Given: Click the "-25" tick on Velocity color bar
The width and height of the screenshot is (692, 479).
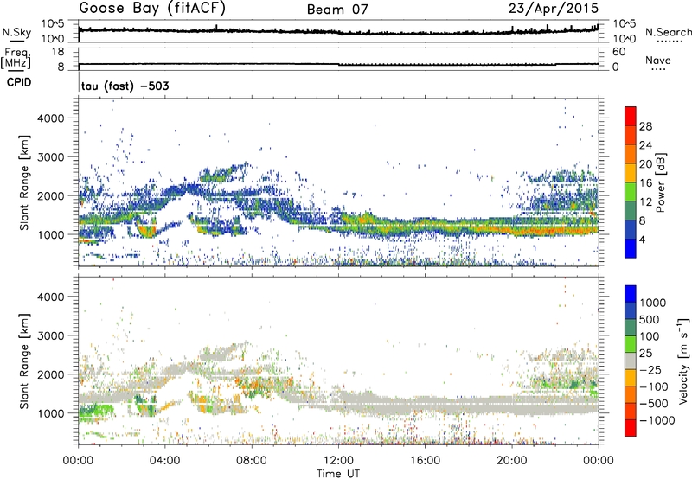Looking at the screenshot, I should point(650,369).
